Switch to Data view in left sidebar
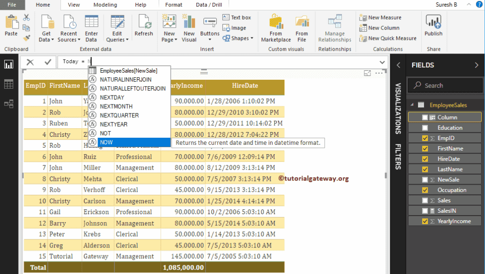Screen dimensions: 485x274 [9, 84]
